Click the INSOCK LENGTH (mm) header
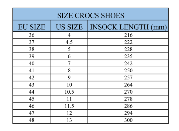 tap(128, 26)
